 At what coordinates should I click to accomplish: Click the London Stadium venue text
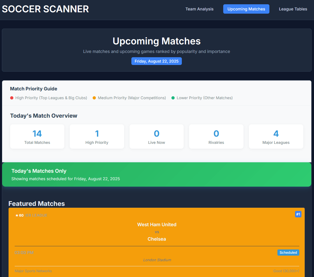click(x=157, y=260)
